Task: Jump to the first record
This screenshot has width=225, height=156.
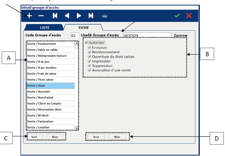Action: (55, 16)
